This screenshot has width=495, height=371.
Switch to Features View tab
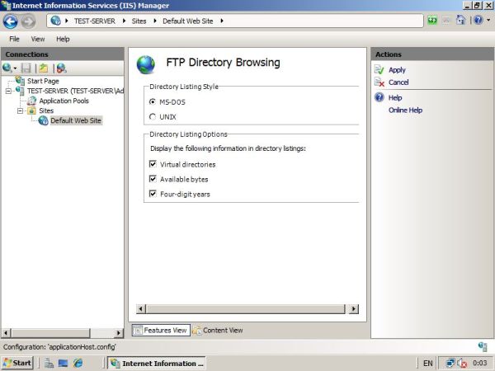pos(161,331)
